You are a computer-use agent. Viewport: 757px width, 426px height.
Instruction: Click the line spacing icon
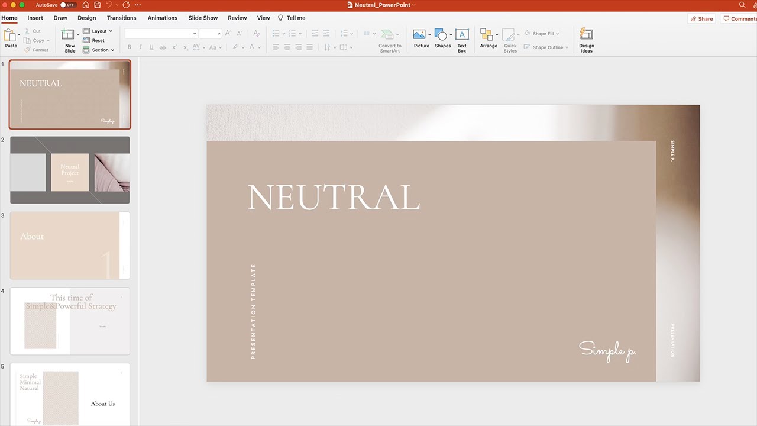pos(345,34)
